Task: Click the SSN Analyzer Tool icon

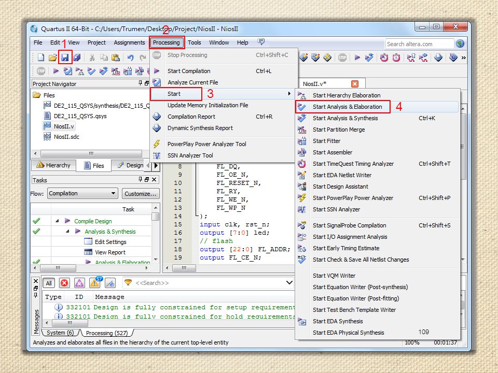Action: (x=157, y=155)
